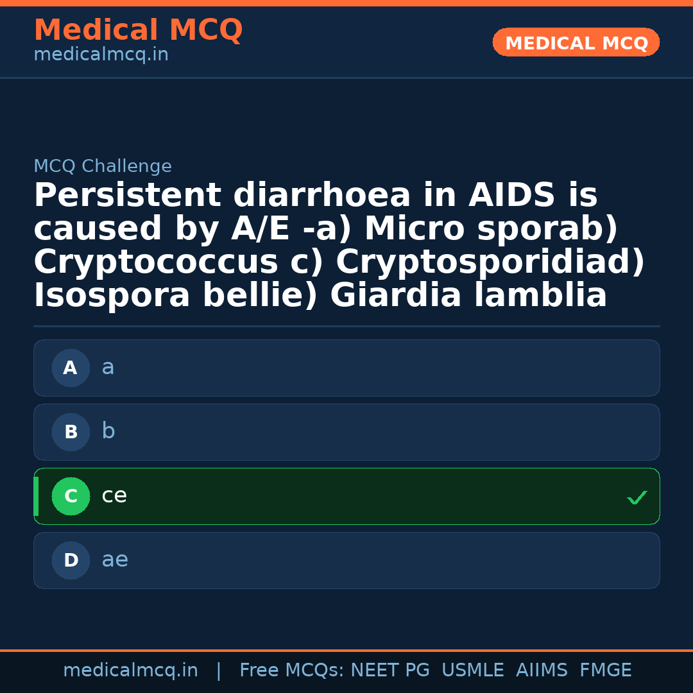Click the green C option badge

coord(71,496)
